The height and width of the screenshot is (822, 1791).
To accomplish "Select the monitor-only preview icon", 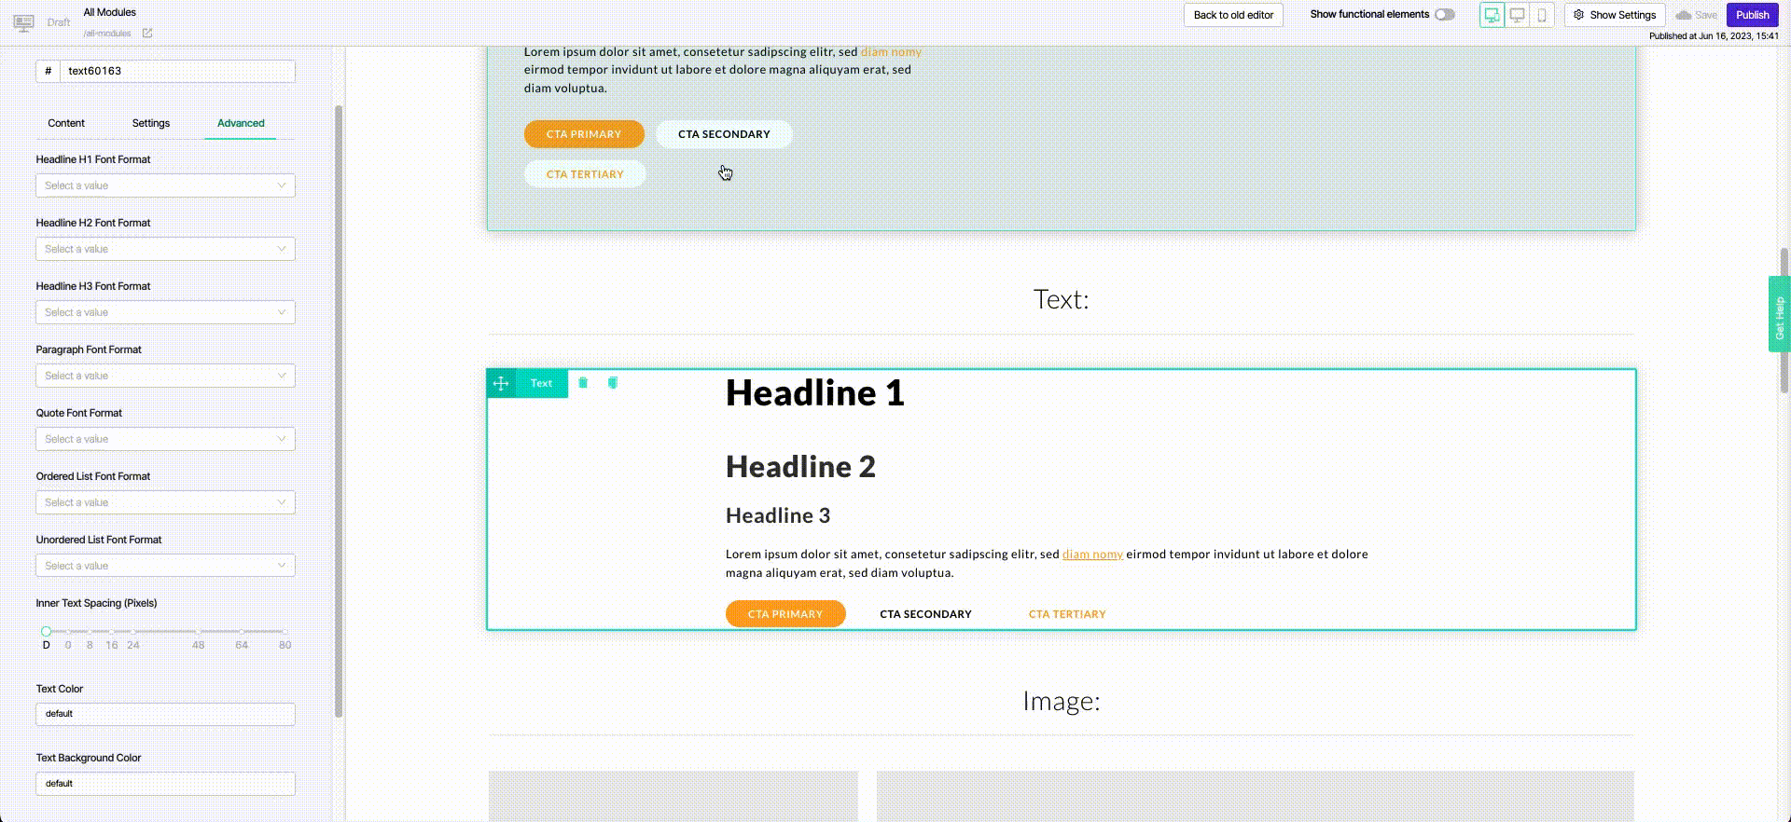I will click(x=1517, y=15).
